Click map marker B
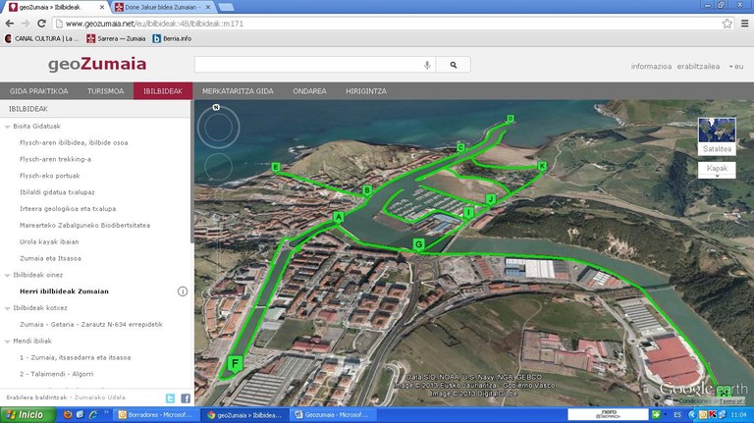Viewport: 754px width, 423px height. coord(367,190)
